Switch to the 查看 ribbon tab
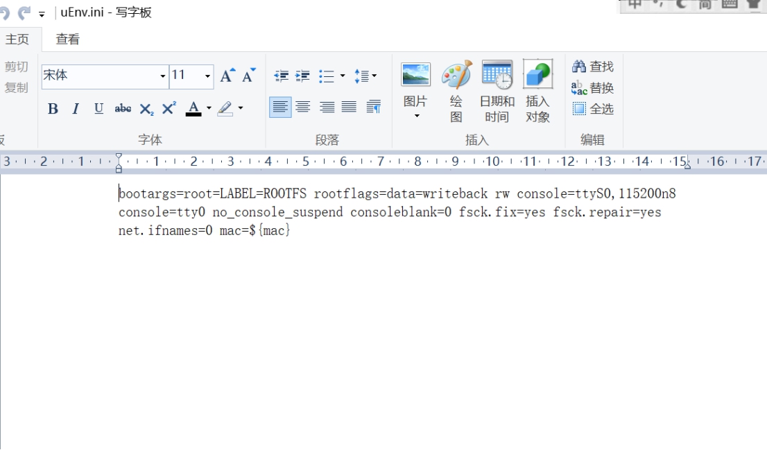This screenshot has width=767, height=450. pos(67,39)
